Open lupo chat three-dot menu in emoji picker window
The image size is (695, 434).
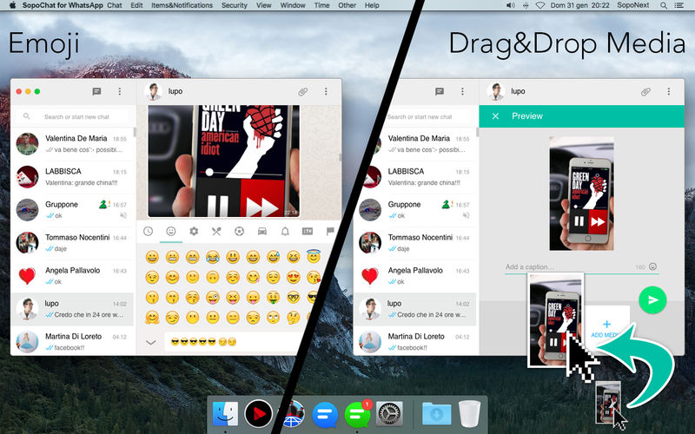pos(326,91)
